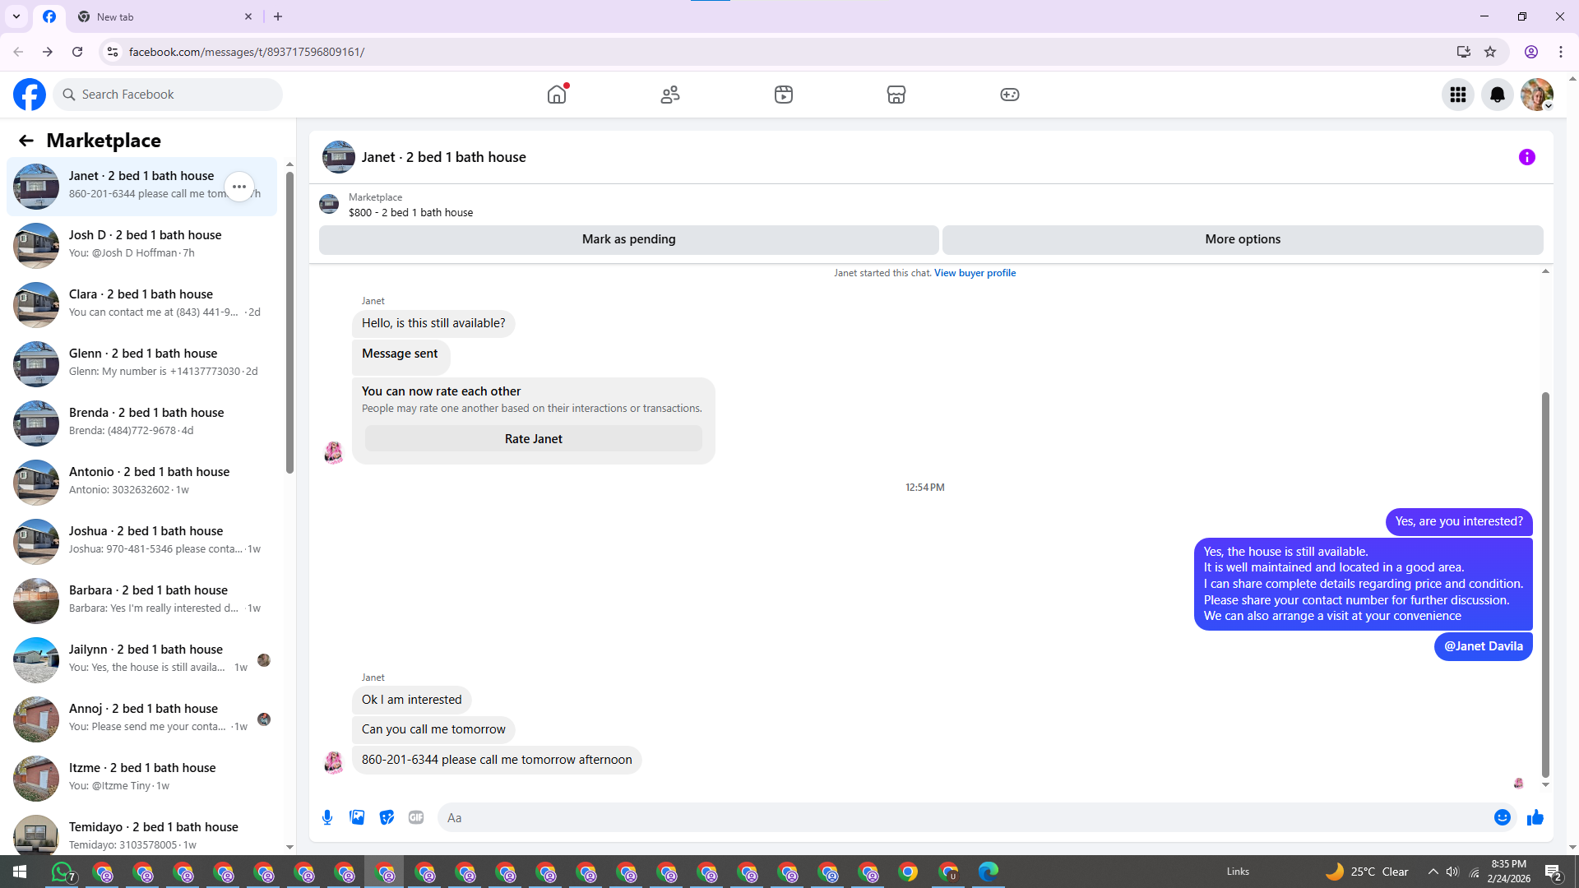The image size is (1579, 888).
Task: Open the Friends icon in top navigation
Action: pos(670,95)
